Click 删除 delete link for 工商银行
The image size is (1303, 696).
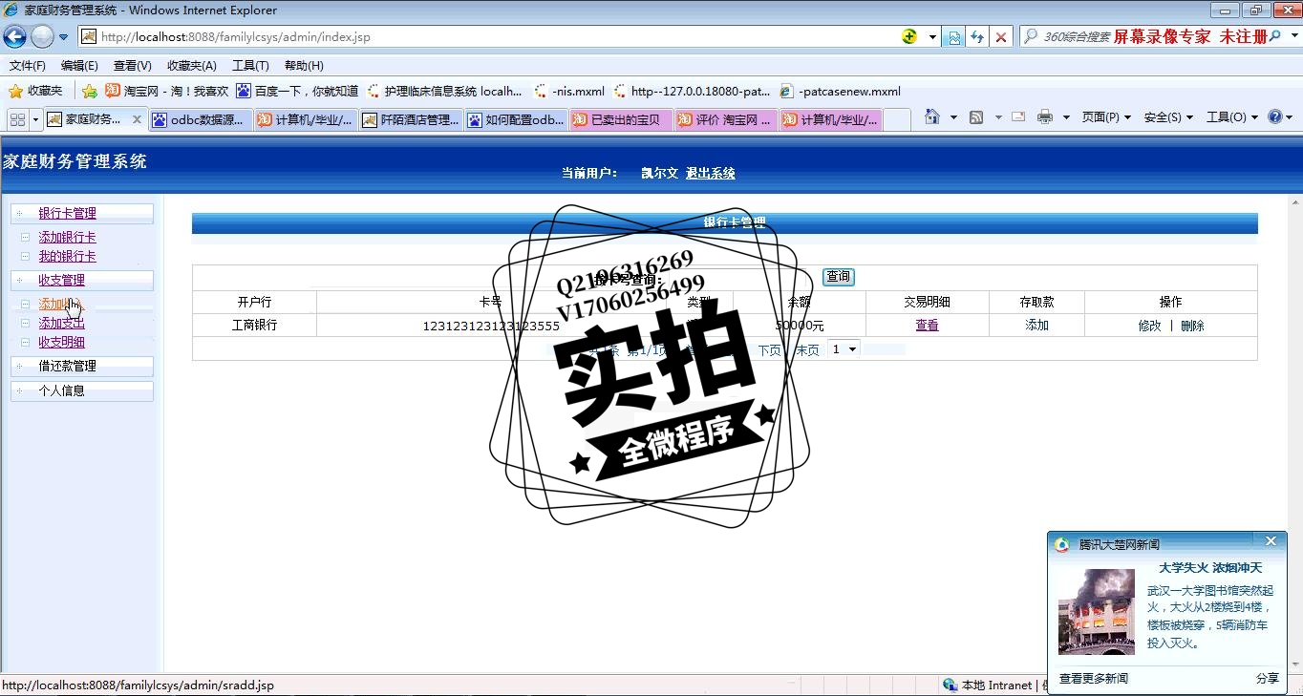pos(1192,326)
